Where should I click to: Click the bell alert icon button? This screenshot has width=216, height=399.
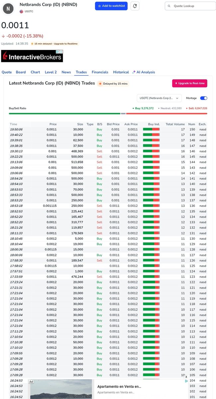click(135, 6)
